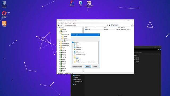Viewport: 170px width, 96px height.
Task: Expand the OneDrive node in the folder dialog
Action: 73,44
